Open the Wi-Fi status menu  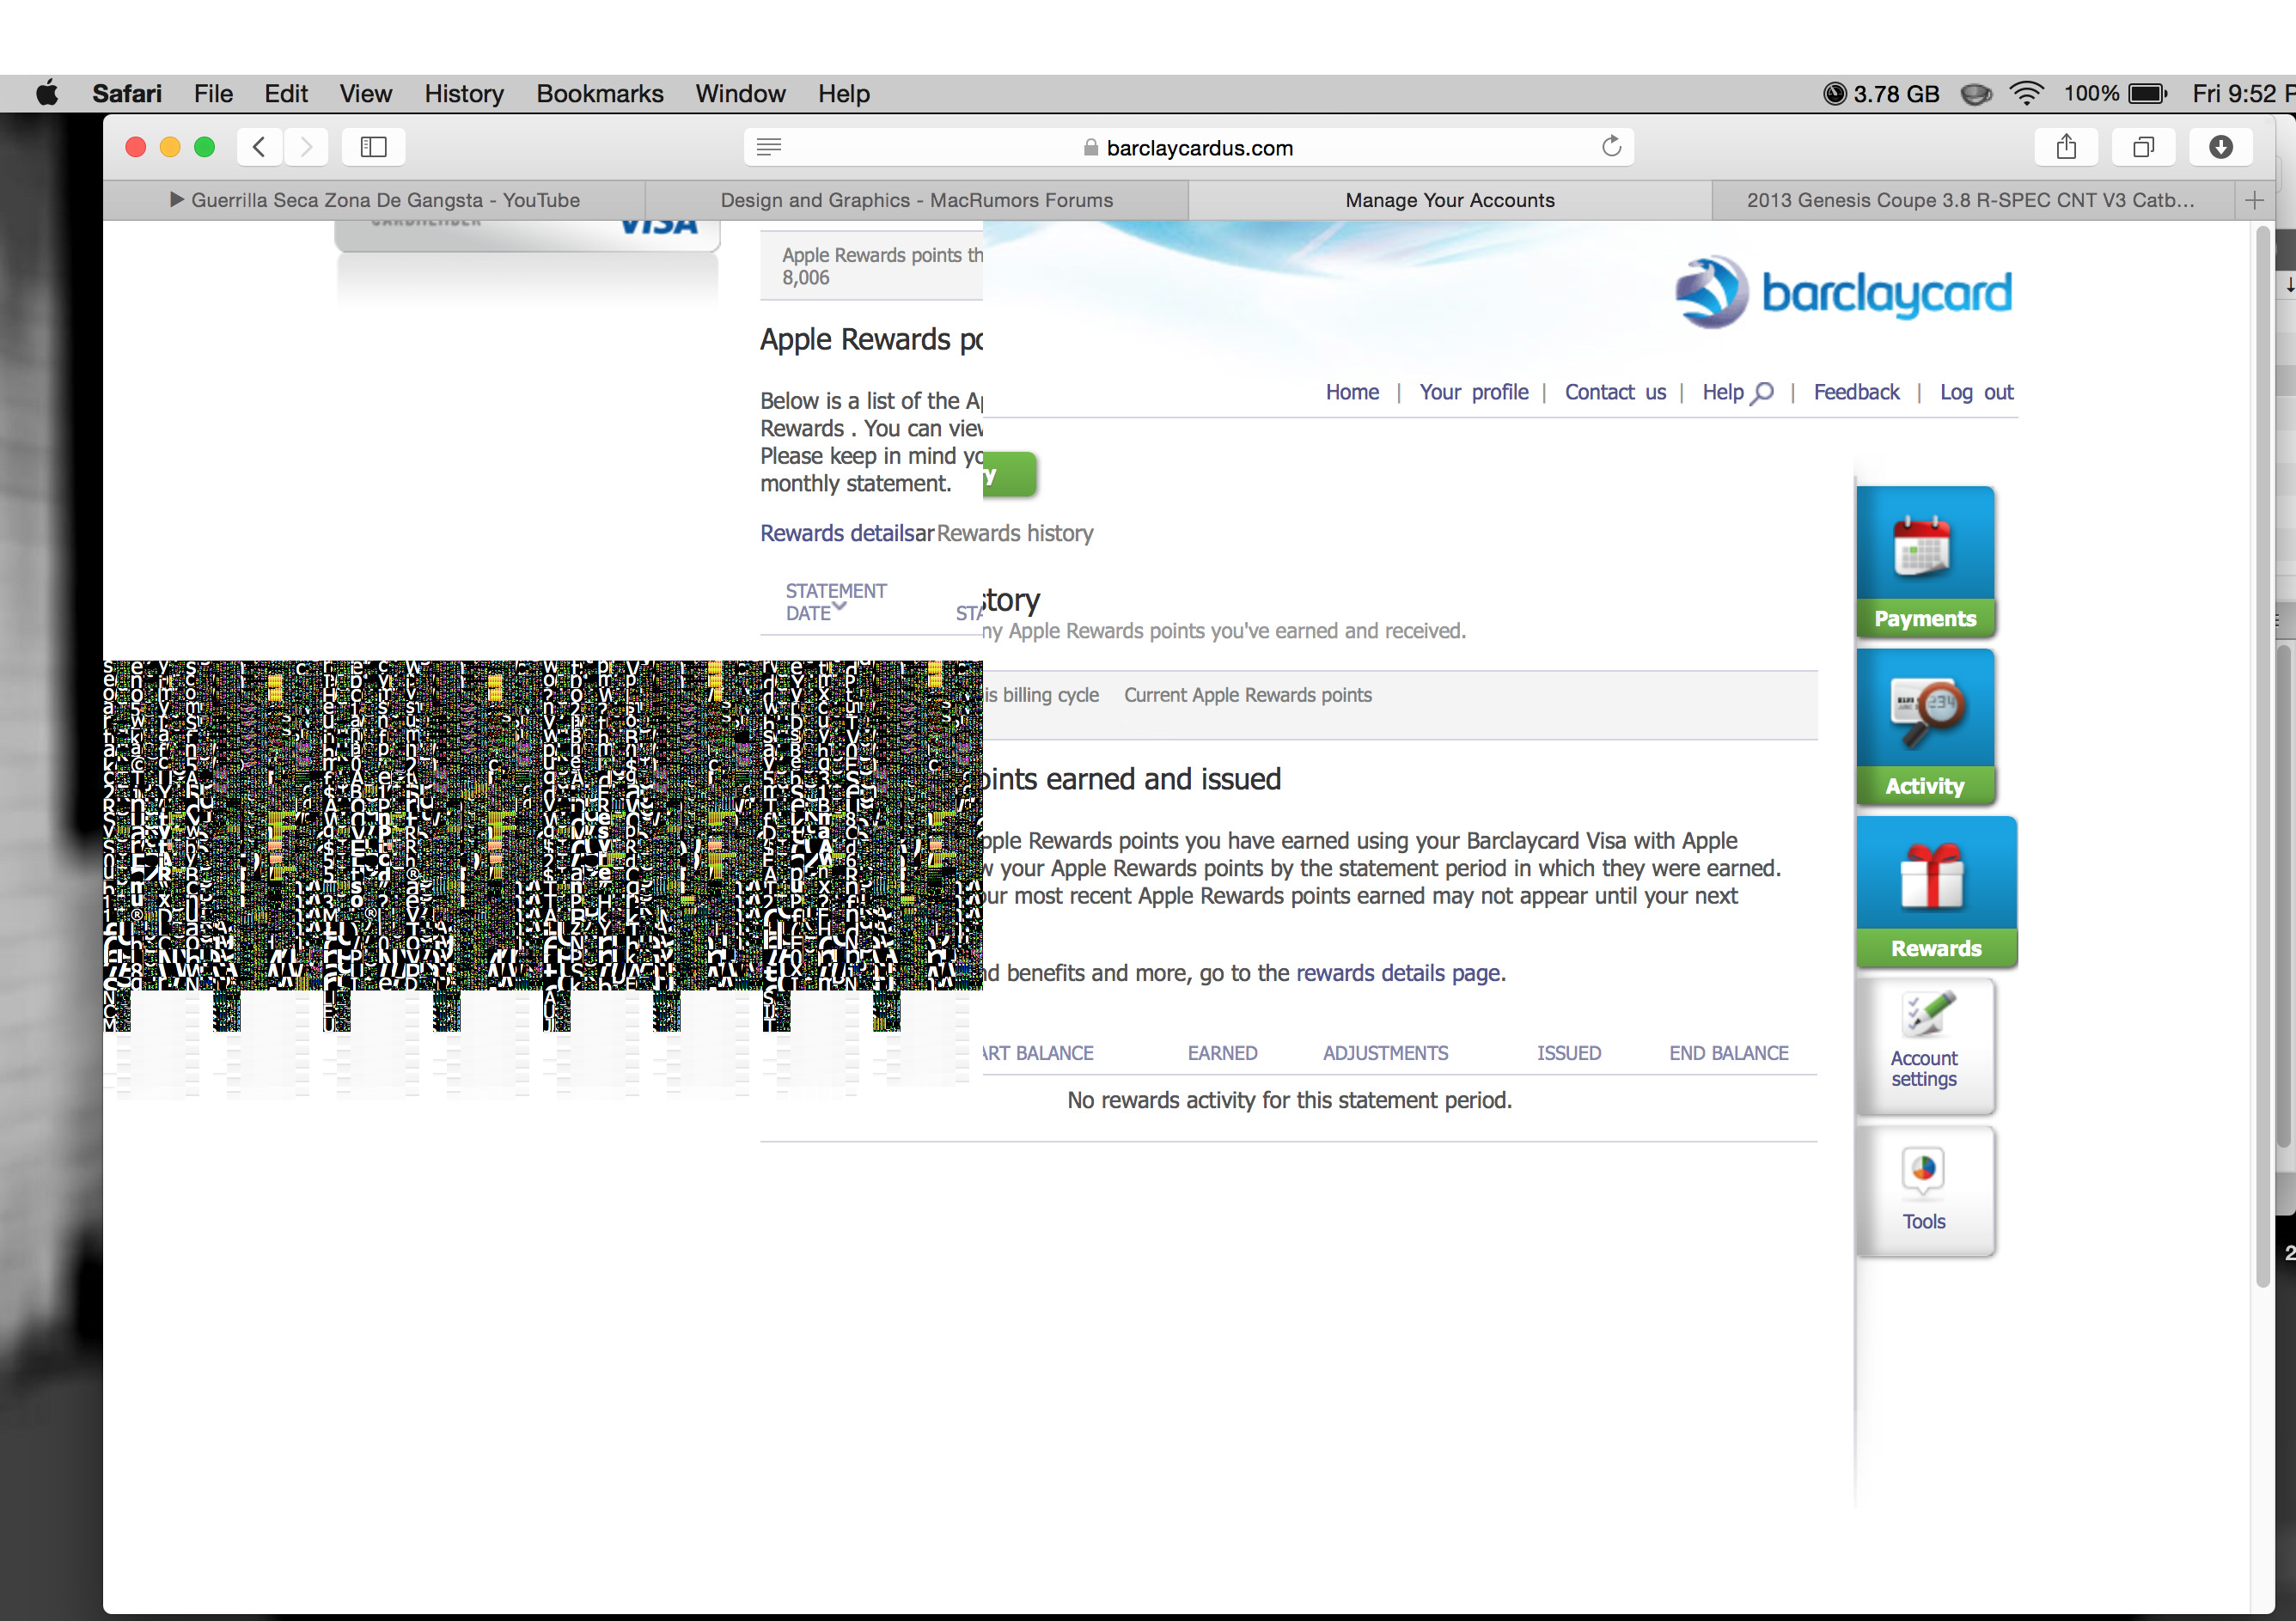[x=2026, y=93]
